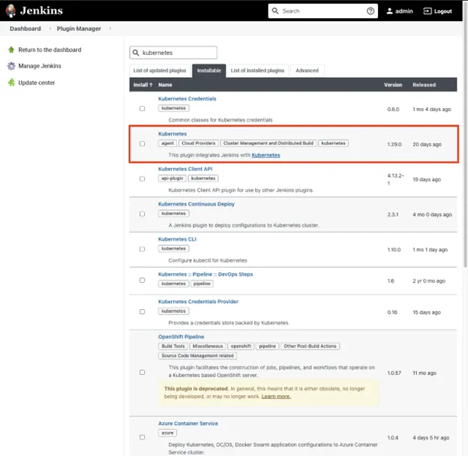Open the Kubernetes Client API link

click(185, 169)
